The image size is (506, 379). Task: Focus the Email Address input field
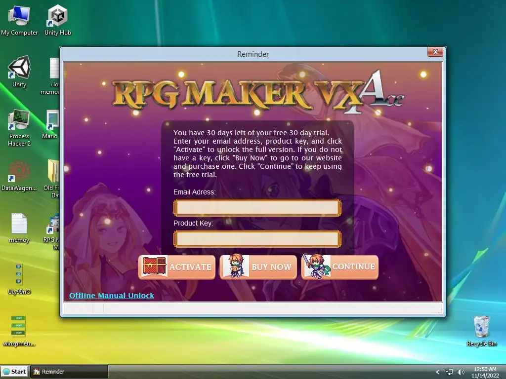pos(257,207)
